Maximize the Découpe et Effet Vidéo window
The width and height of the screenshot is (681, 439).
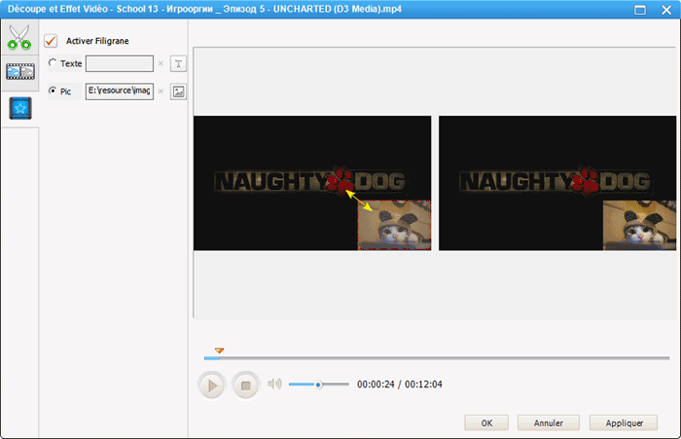click(640, 10)
